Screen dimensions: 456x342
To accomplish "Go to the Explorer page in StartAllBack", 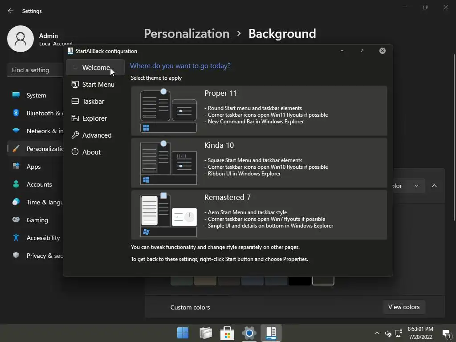I will click(x=95, y=118).
